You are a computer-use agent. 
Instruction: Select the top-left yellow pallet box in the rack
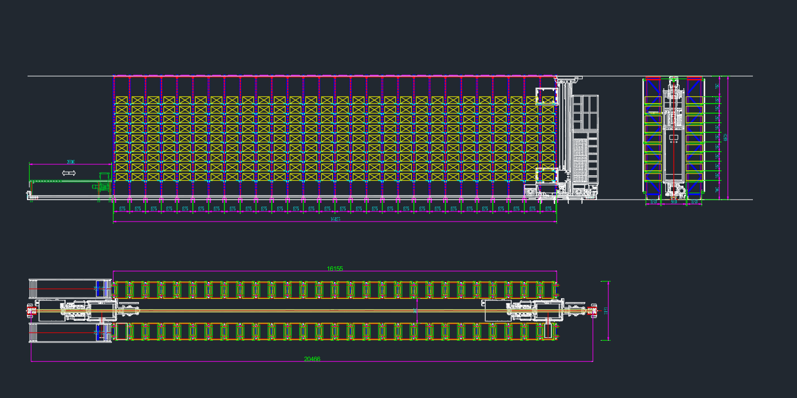(122, 101)
